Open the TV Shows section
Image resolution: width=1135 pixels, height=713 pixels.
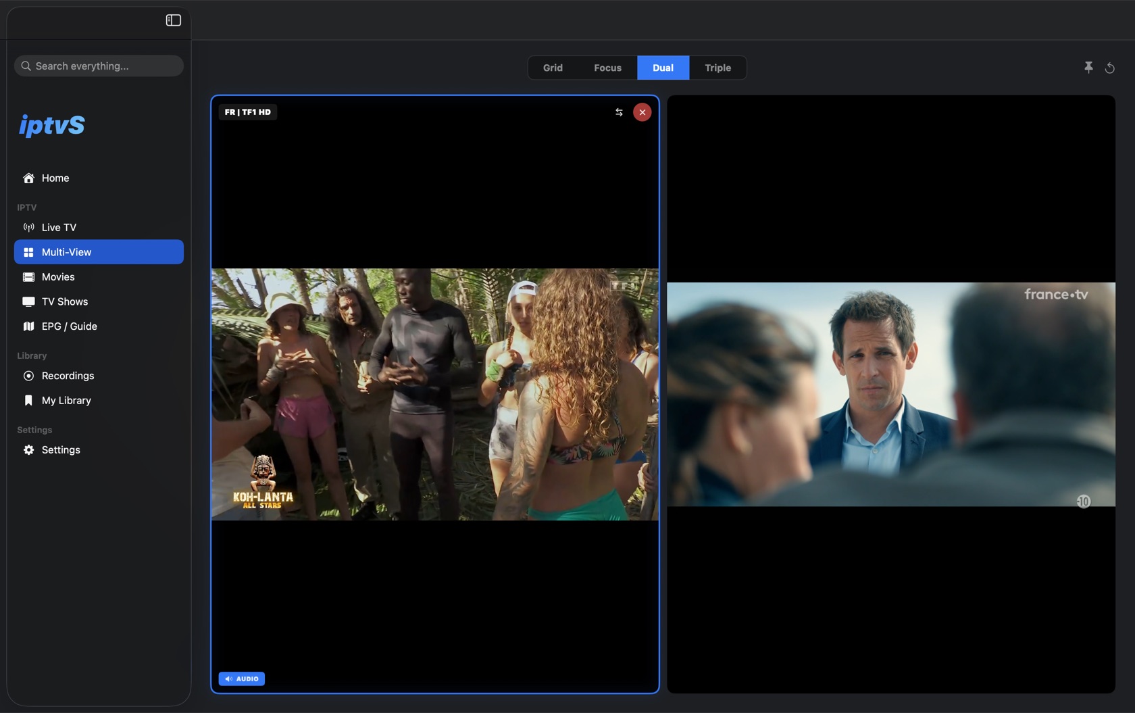click(x=99, y=301)
